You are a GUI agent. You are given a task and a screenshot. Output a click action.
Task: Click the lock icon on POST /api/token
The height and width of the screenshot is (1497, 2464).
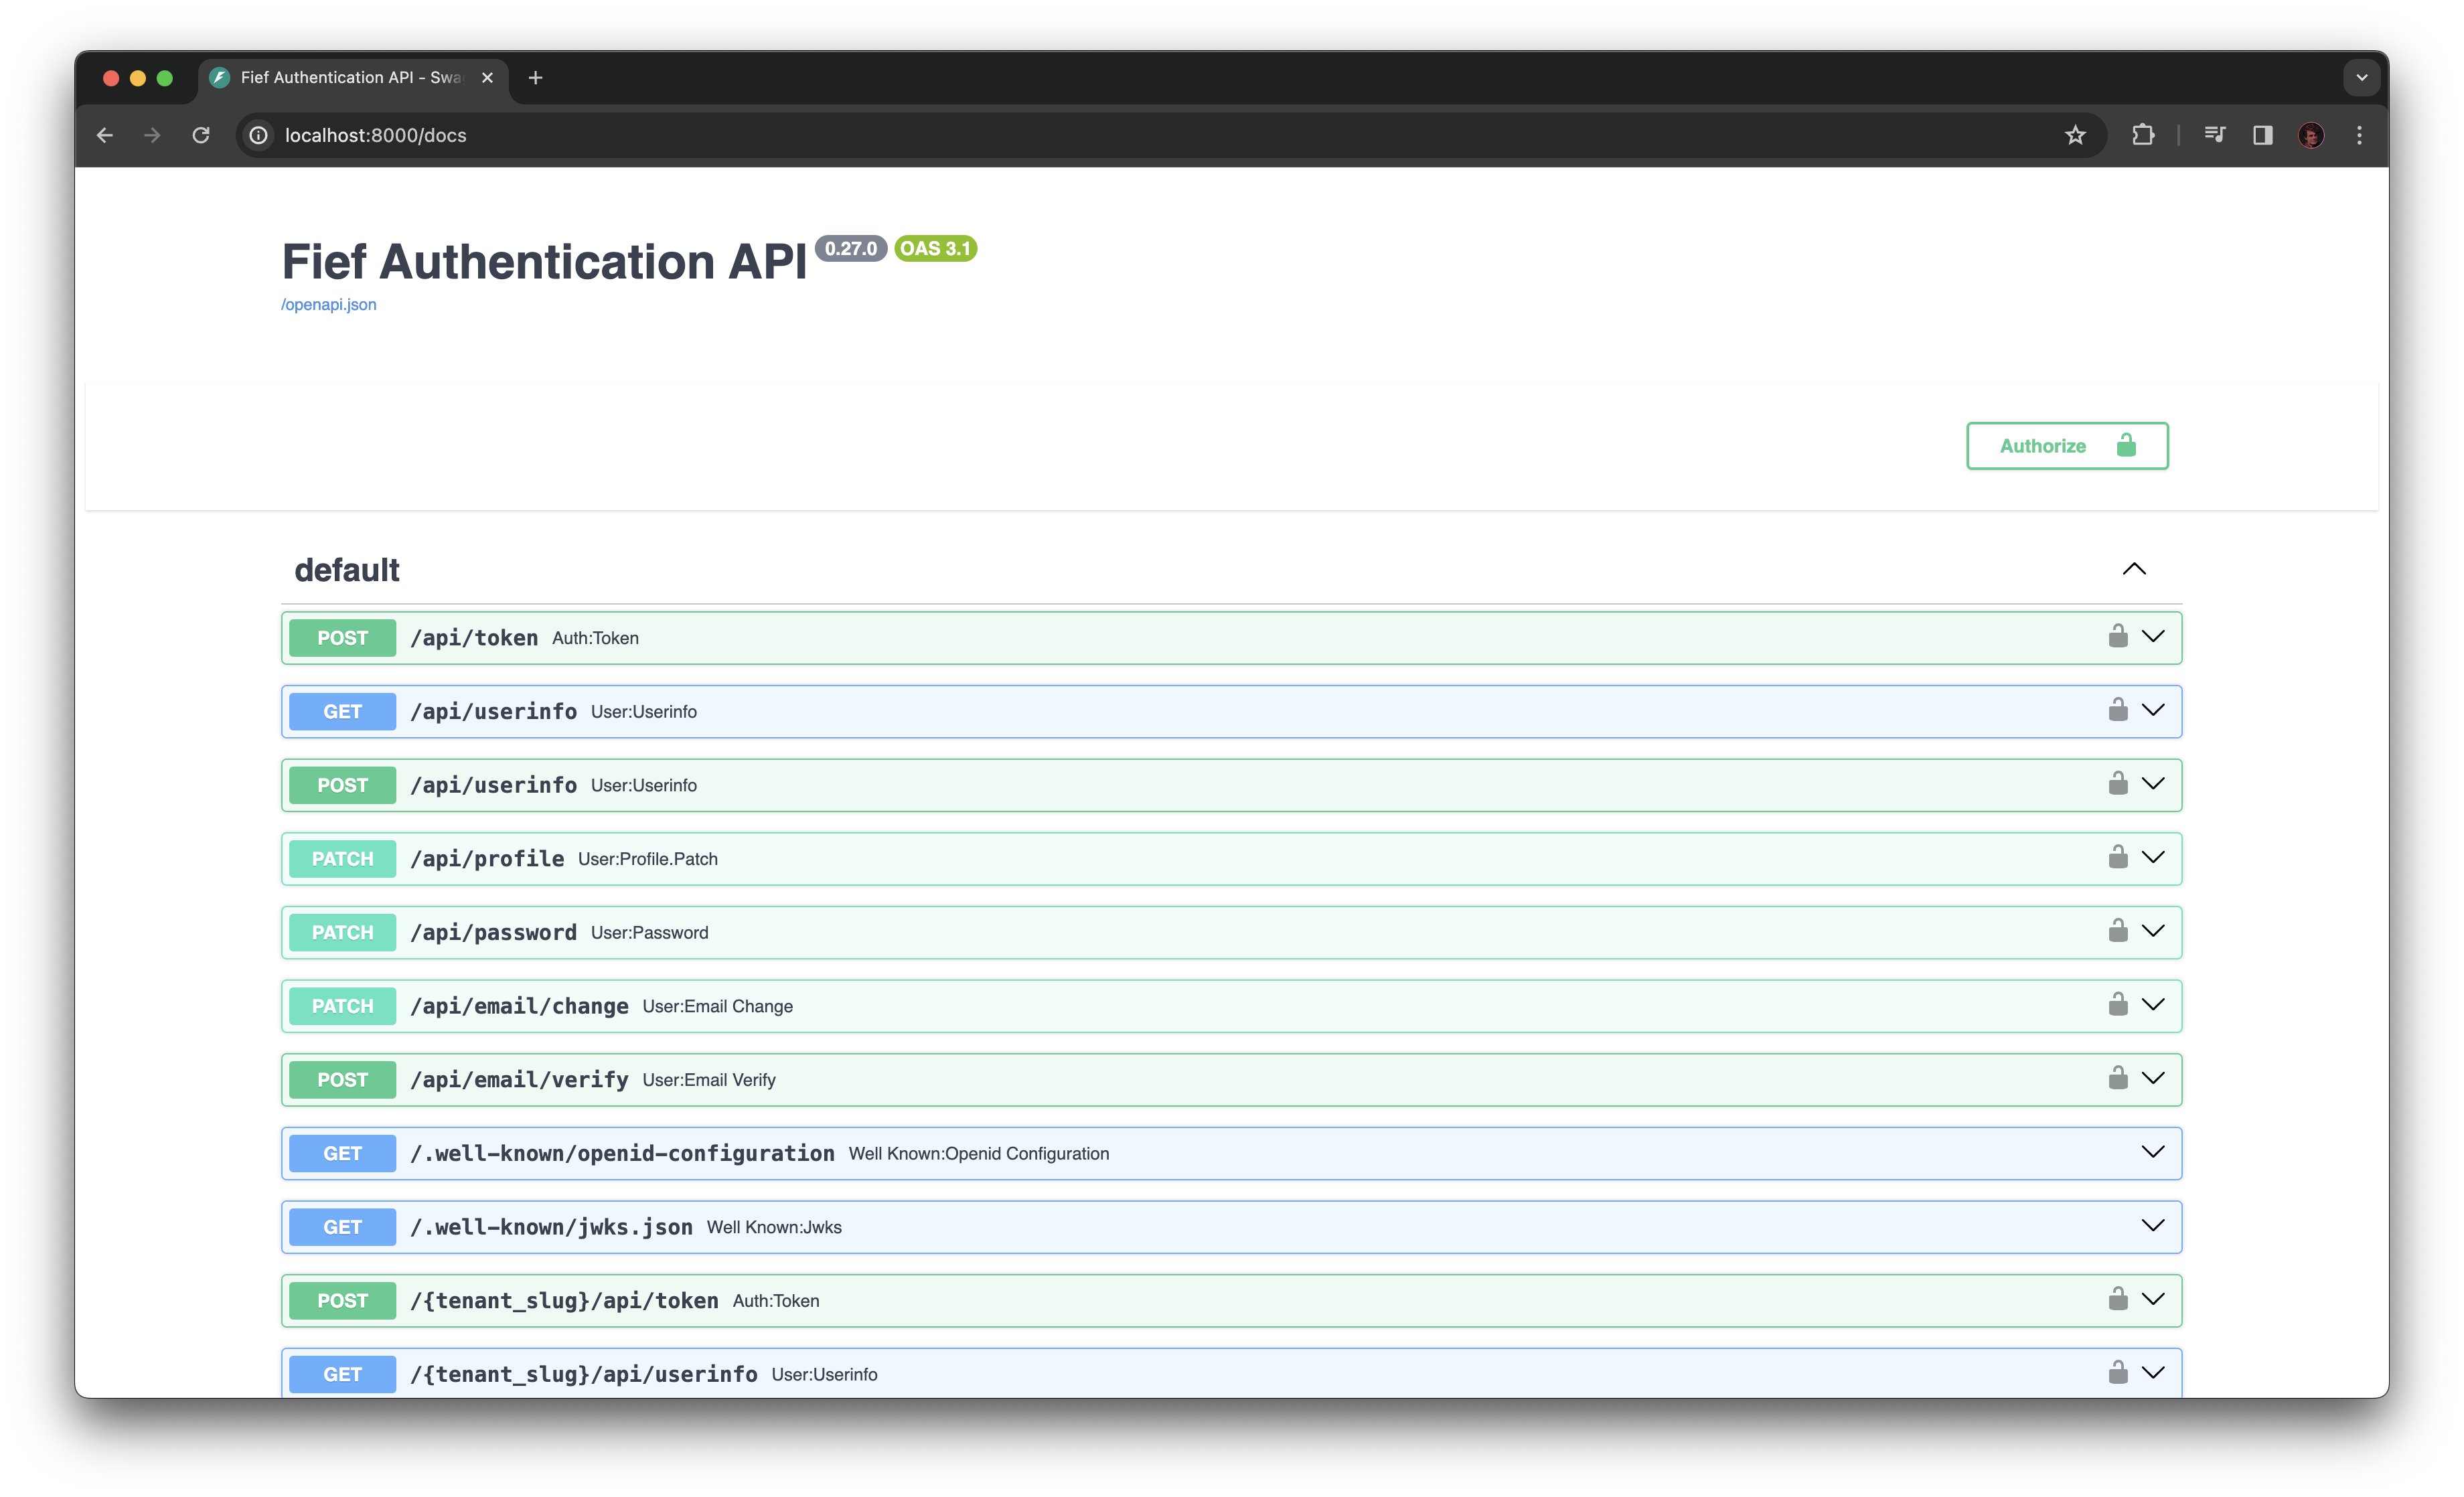[2118, 637]
